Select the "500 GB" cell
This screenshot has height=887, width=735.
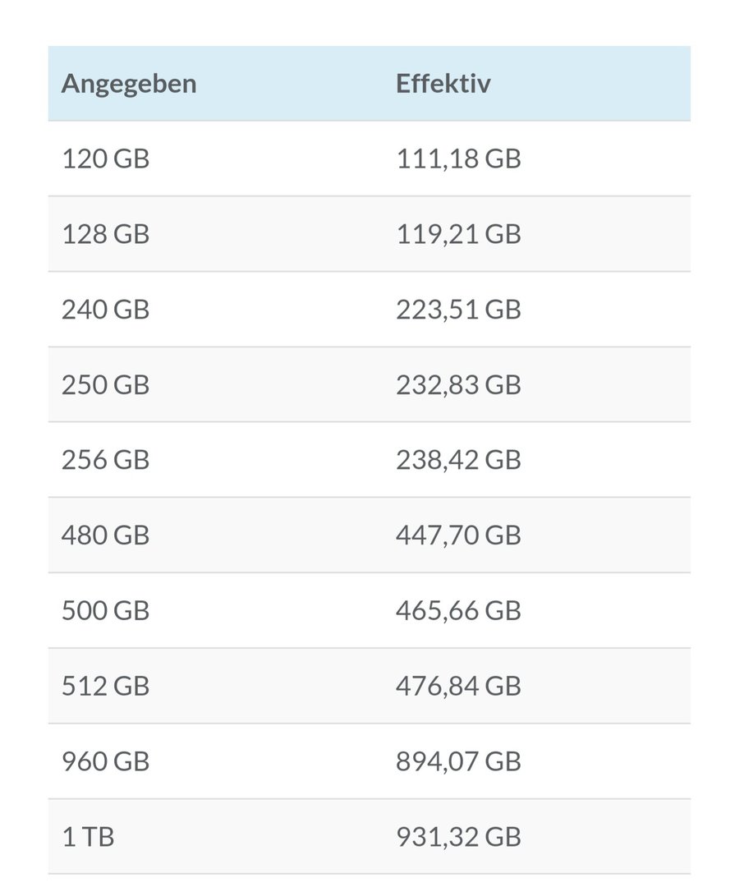[x=106, y=611]
